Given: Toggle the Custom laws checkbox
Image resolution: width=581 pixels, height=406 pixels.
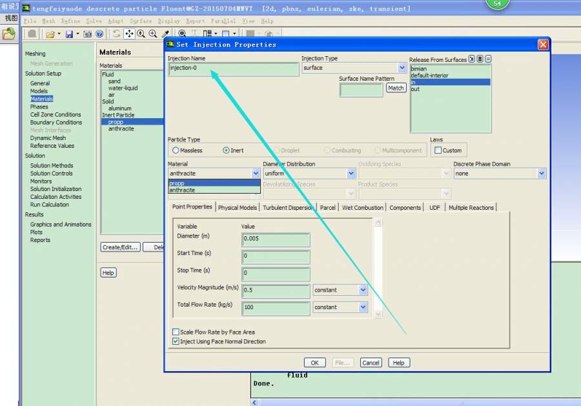Looking at the screenshot, I should click(438, 150).
